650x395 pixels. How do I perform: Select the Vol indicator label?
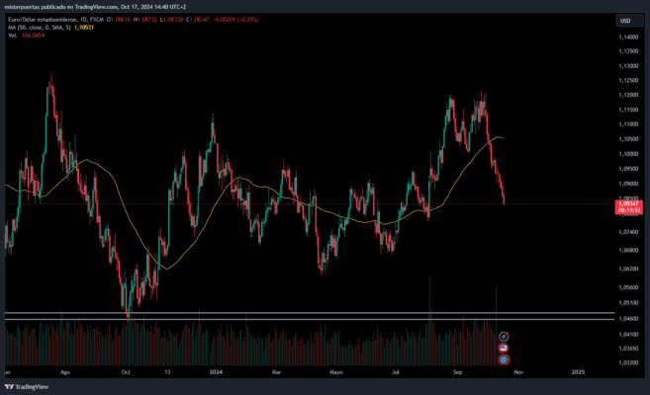[13, 36]
